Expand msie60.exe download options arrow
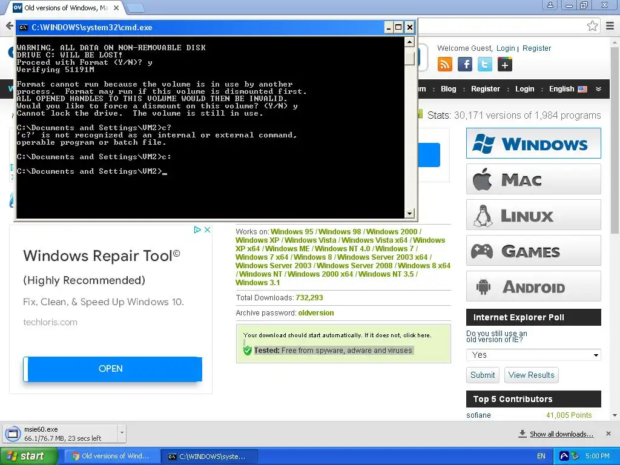620x465 pixels. point(122,434)
